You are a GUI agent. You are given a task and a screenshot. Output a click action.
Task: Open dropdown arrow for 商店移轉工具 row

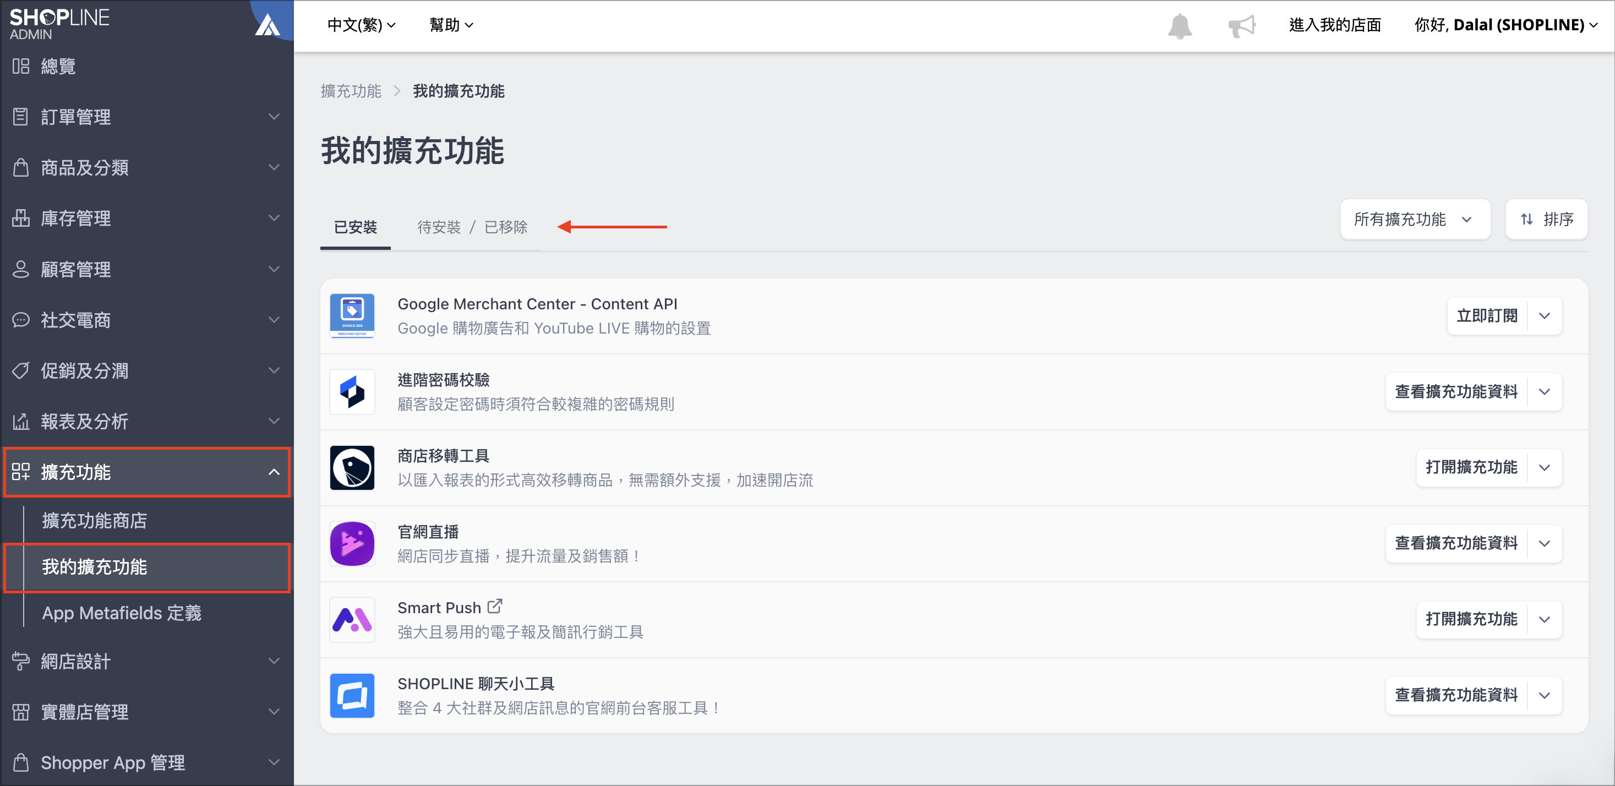[x=1544, y=468]
